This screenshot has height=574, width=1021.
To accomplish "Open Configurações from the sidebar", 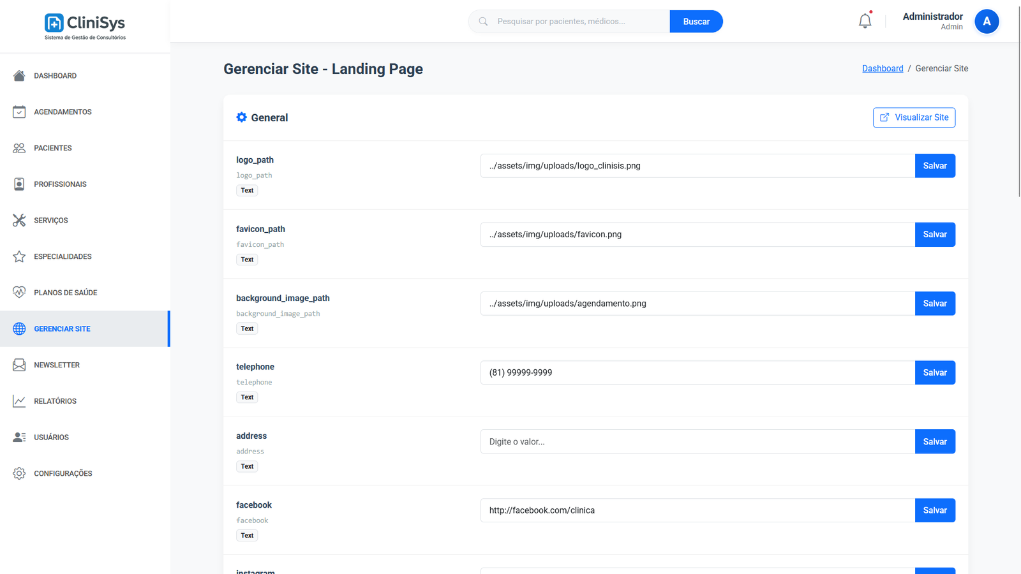I will (x=63, y=473).
